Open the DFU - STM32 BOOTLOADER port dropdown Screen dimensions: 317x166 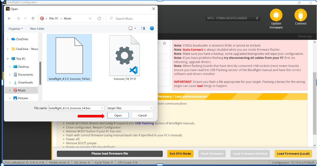pyautogui.click(x=233, y=18)
